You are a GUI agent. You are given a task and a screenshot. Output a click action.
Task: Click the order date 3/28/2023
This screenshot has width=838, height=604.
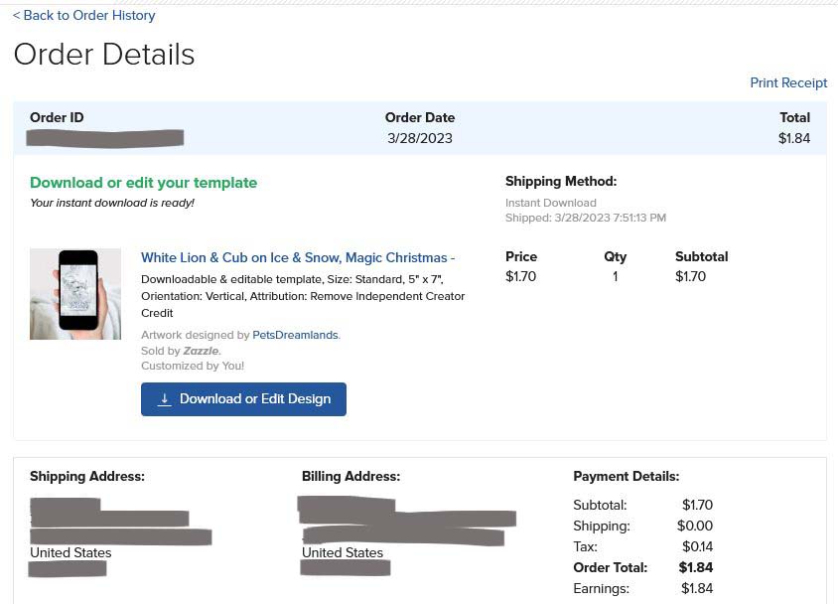pyautogui.click(x=420, y=138)
